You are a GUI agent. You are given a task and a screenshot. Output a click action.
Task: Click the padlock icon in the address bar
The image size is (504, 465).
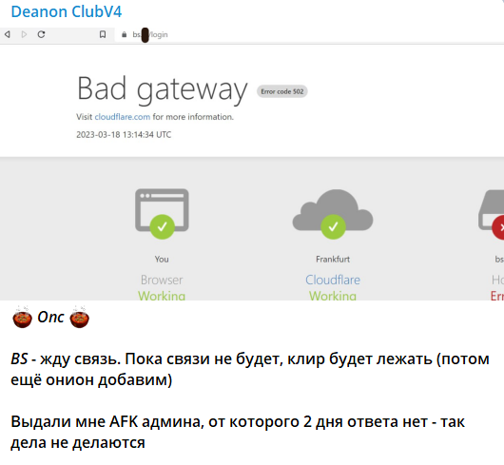click(124, 34)
